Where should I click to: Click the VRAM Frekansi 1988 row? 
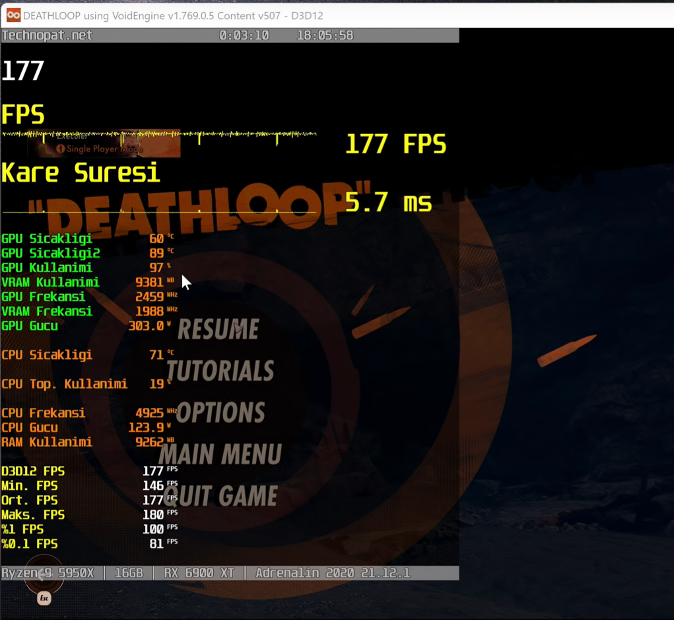(x=89, y=311)
